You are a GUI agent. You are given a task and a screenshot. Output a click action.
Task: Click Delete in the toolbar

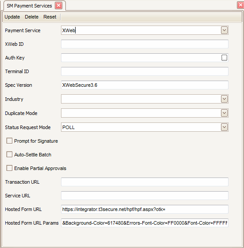(31, 17)
